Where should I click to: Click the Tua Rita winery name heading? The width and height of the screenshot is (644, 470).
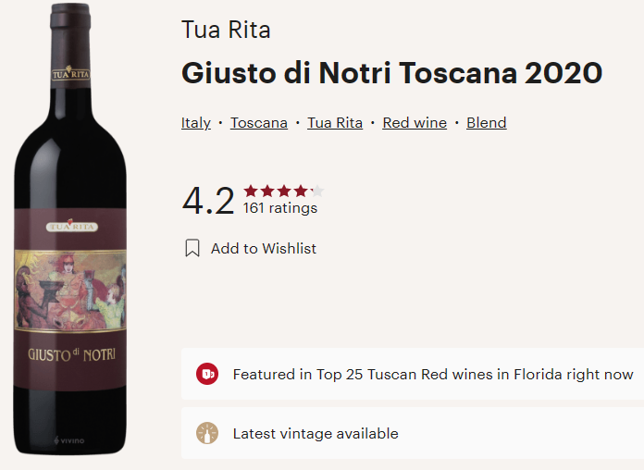226,30
